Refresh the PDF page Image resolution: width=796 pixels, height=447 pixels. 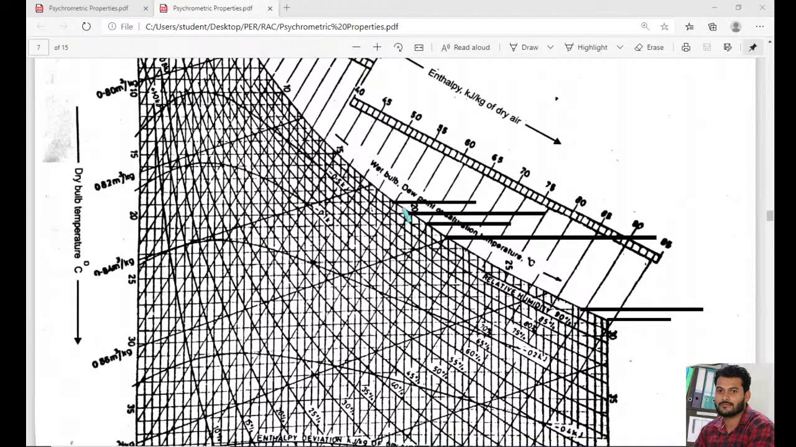(86, 27)
